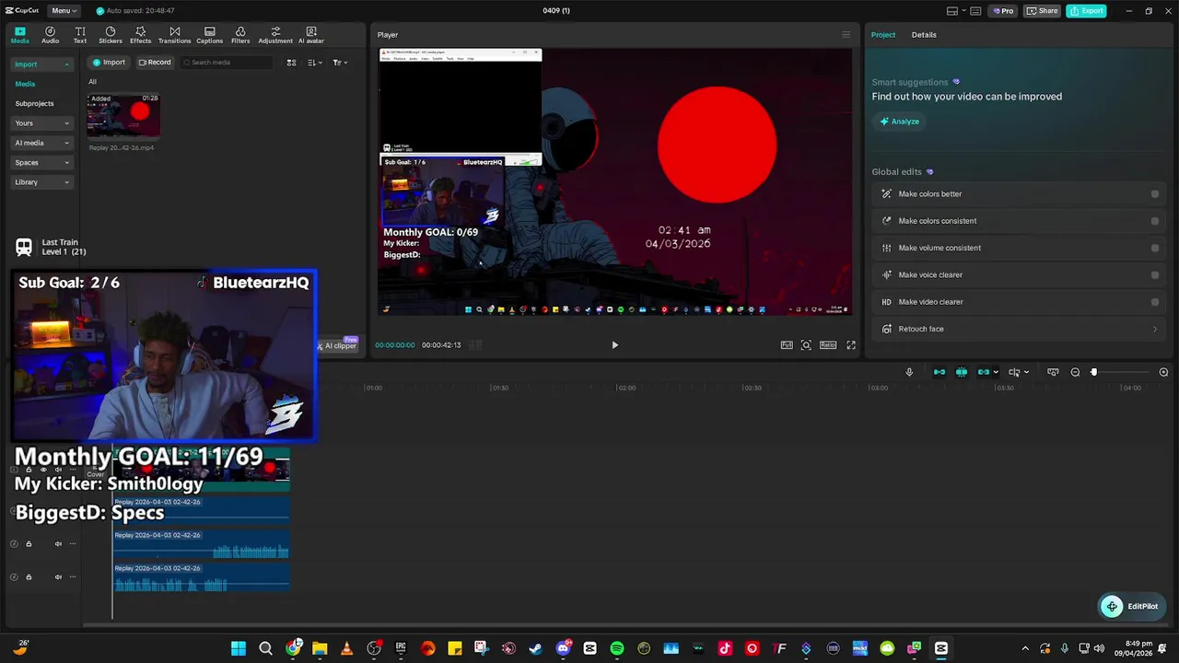Viewport: 1179px width, 663px height.
Task: Toggle timeline auto snapping
Action: (x=962, y=372)
